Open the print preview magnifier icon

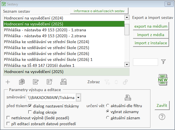click(64, 82)
